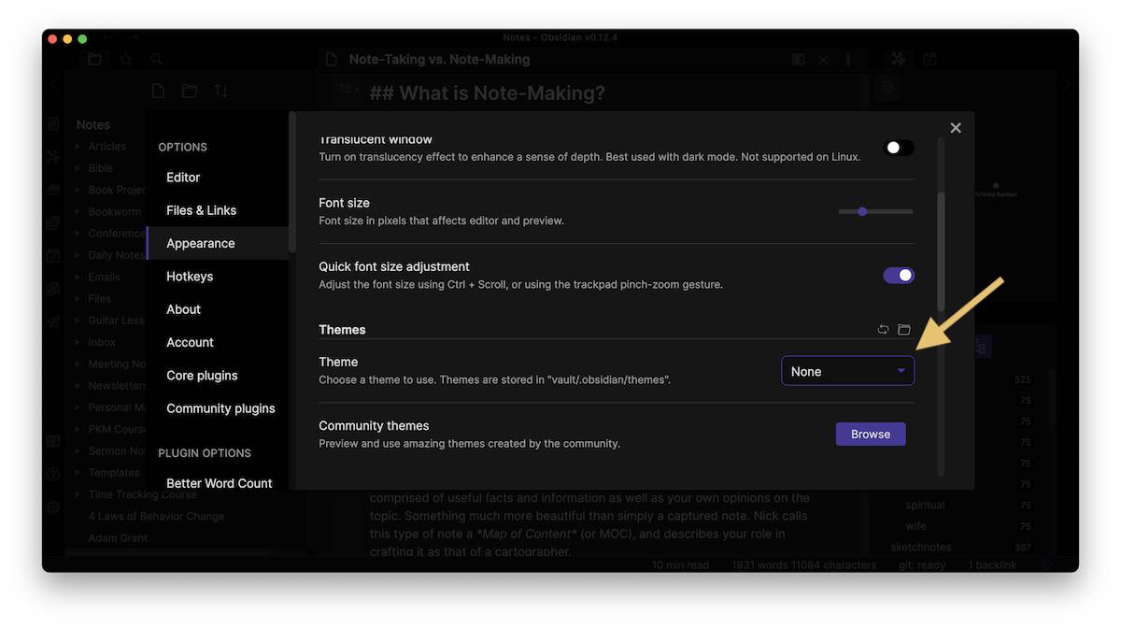The width and height of the screenshot is (1121, 628).
Task: Reload themes using the refresh icon
Action: pyautogui.click(x=883, y=330)
